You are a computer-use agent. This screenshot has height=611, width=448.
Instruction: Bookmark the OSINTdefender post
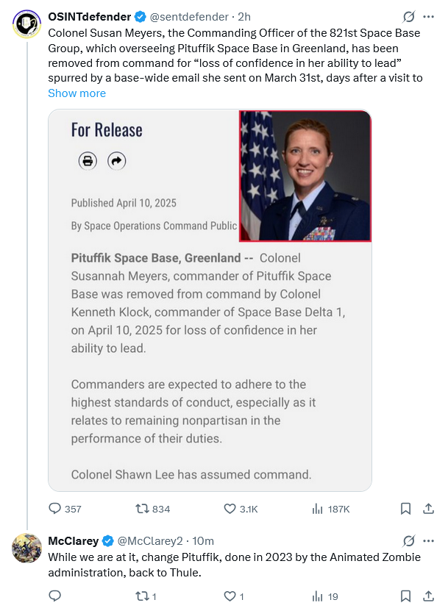pos(405,509)
